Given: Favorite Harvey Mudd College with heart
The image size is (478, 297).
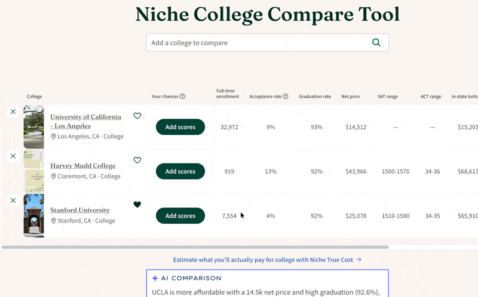Looking at the screenshot, I should coord(137,160).
